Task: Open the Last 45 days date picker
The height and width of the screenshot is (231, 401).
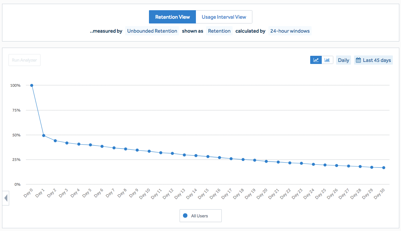Action: coord(373,60)
